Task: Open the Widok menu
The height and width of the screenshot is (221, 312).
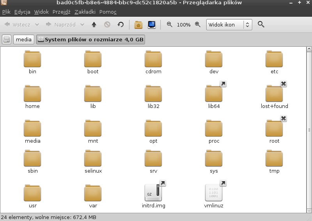Action: [41, 12]
